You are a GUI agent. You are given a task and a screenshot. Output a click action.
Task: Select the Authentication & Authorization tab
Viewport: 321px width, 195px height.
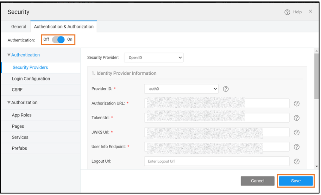pos(64,27)
